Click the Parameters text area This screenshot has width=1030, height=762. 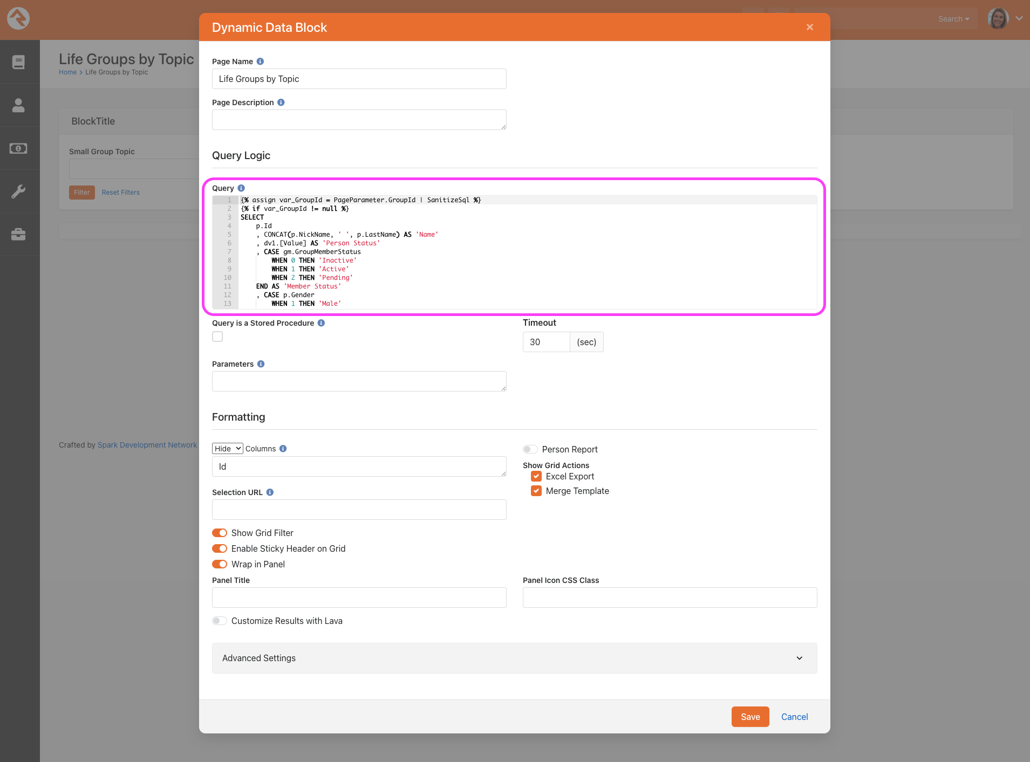click(x=359, y=381)
